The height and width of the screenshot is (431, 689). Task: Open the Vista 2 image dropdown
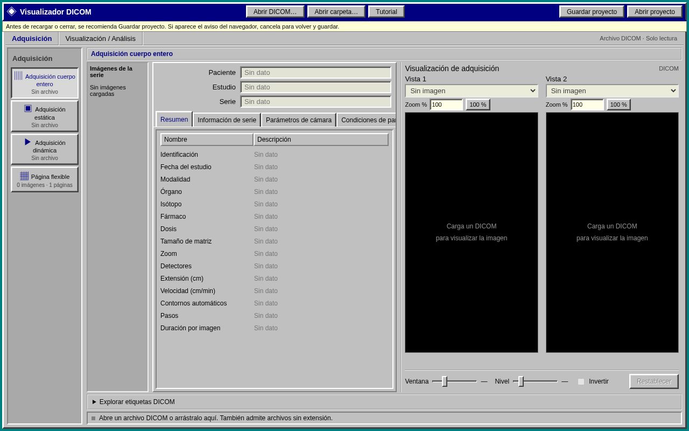[612, 91]
